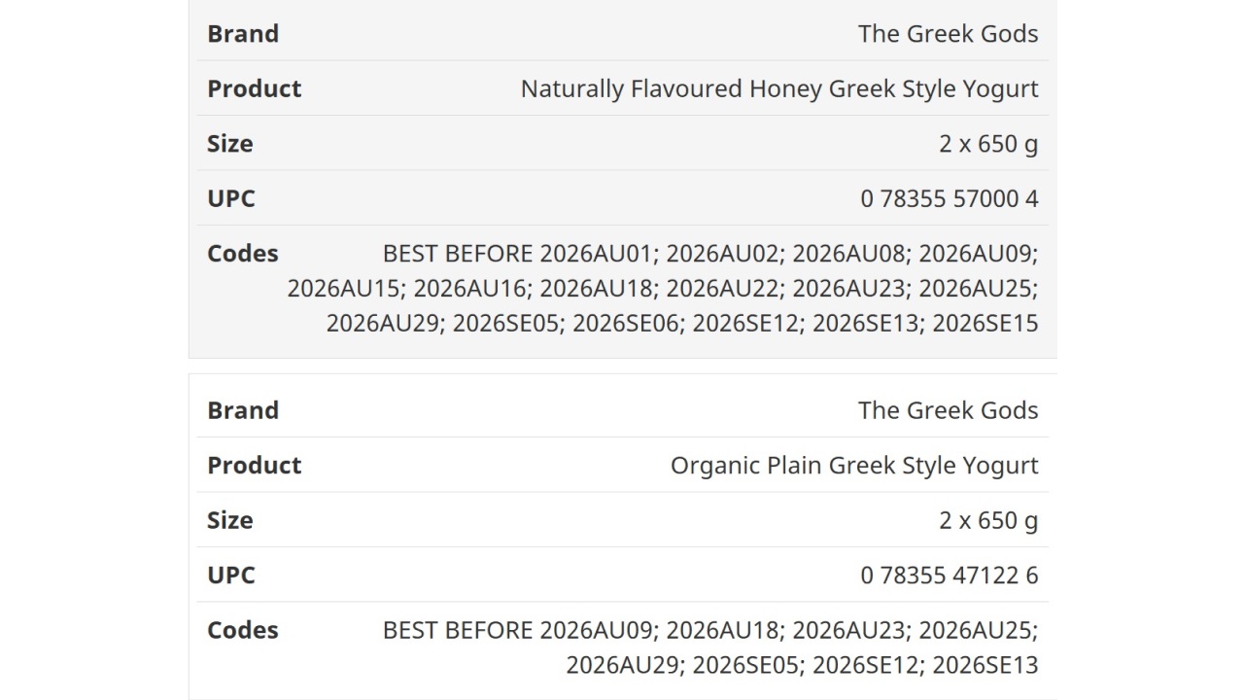This screenshot has width=1244, height=700.
Task: Click the code line ending 2026SE13
Action: [802, 665]
